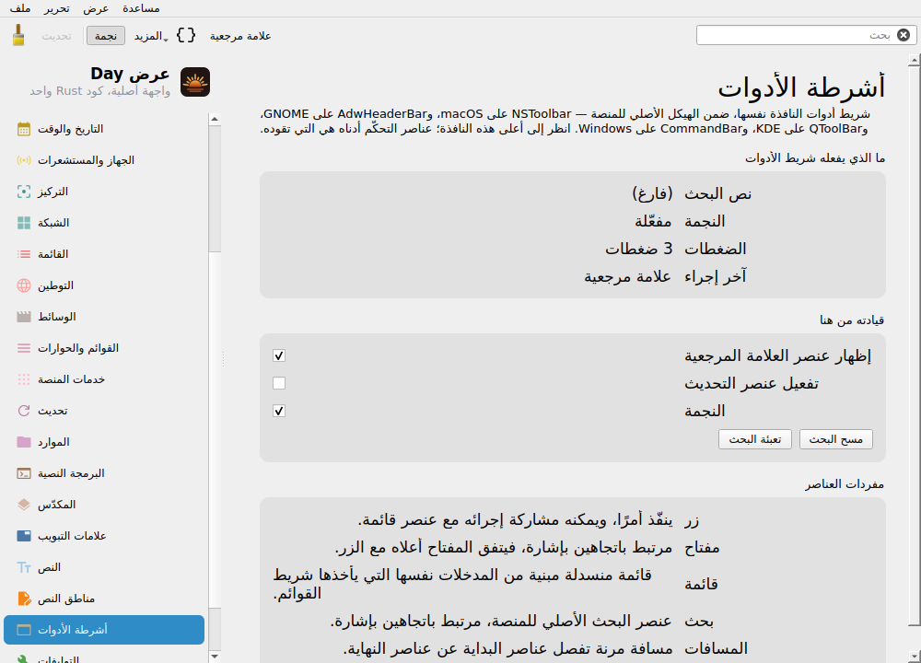Click main content scrollbar down arrow
Image resolution: width=921 pixels, height=663 pixels.
point(914,657)
